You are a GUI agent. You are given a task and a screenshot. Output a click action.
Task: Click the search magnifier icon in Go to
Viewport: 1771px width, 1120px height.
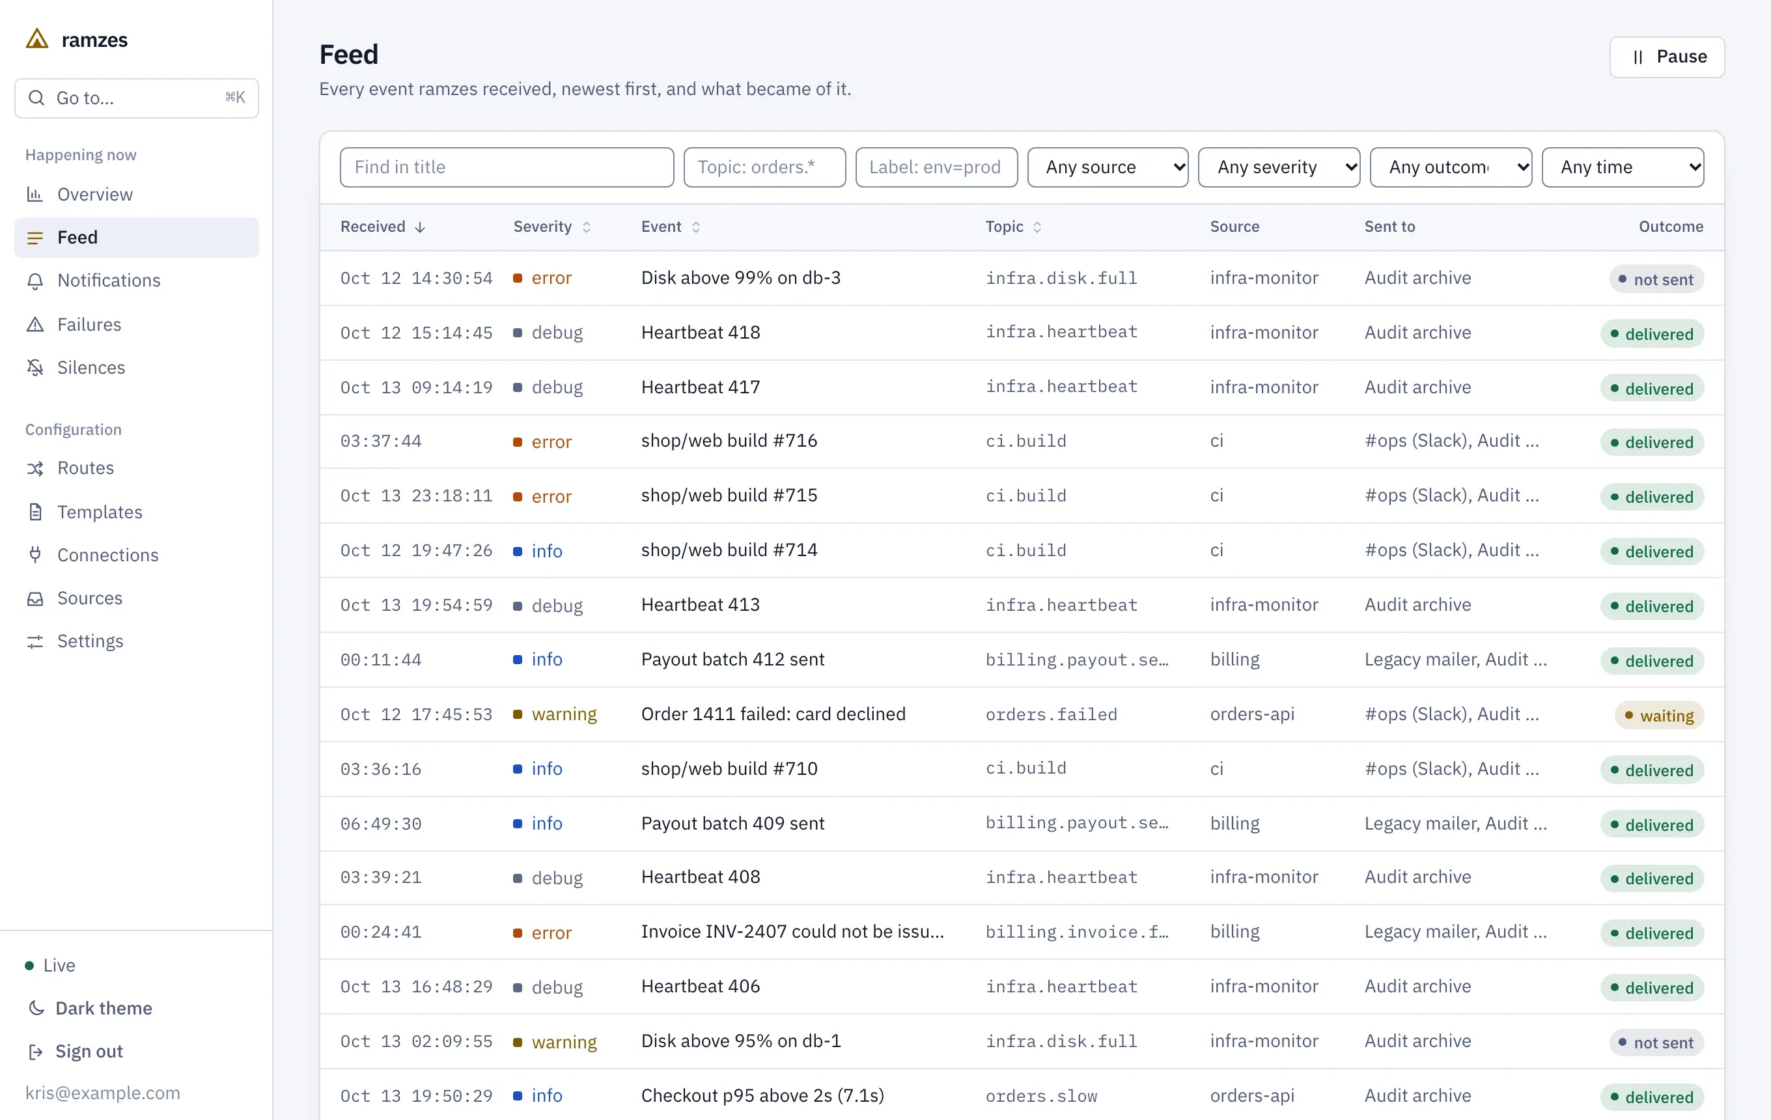pyautogui.click(x=36, y=98)
